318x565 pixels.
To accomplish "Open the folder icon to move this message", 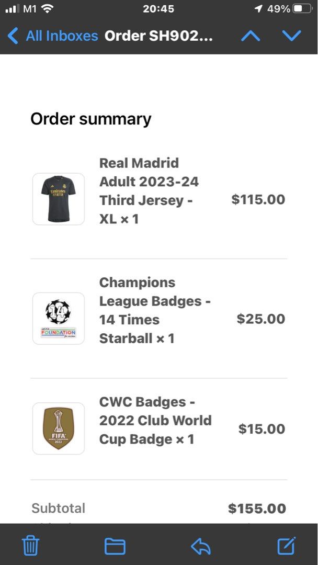I will [115, 546].
